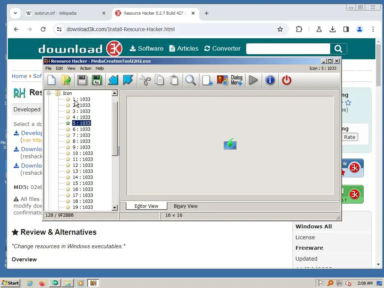Click the Dialog Merge toolbar icon
Viewport: 384px width, 288px height.
click(x=237, y=80)
